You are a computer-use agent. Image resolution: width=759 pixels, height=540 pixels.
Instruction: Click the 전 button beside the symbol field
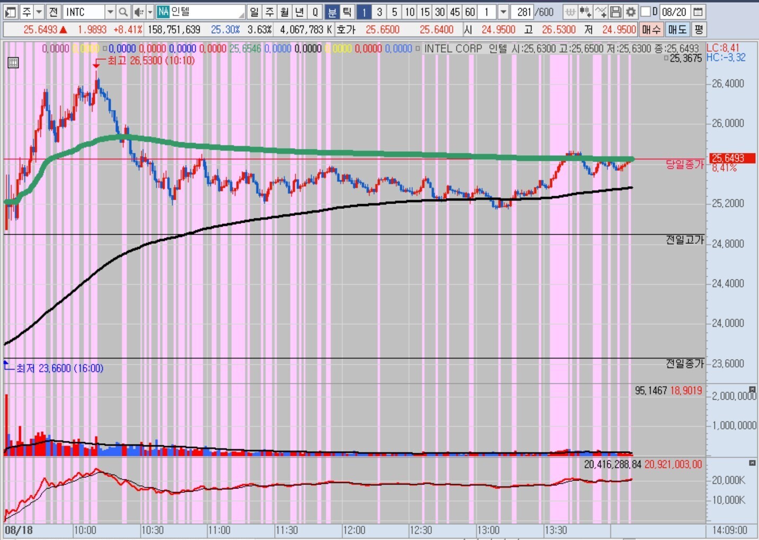(x=53, y=12)
